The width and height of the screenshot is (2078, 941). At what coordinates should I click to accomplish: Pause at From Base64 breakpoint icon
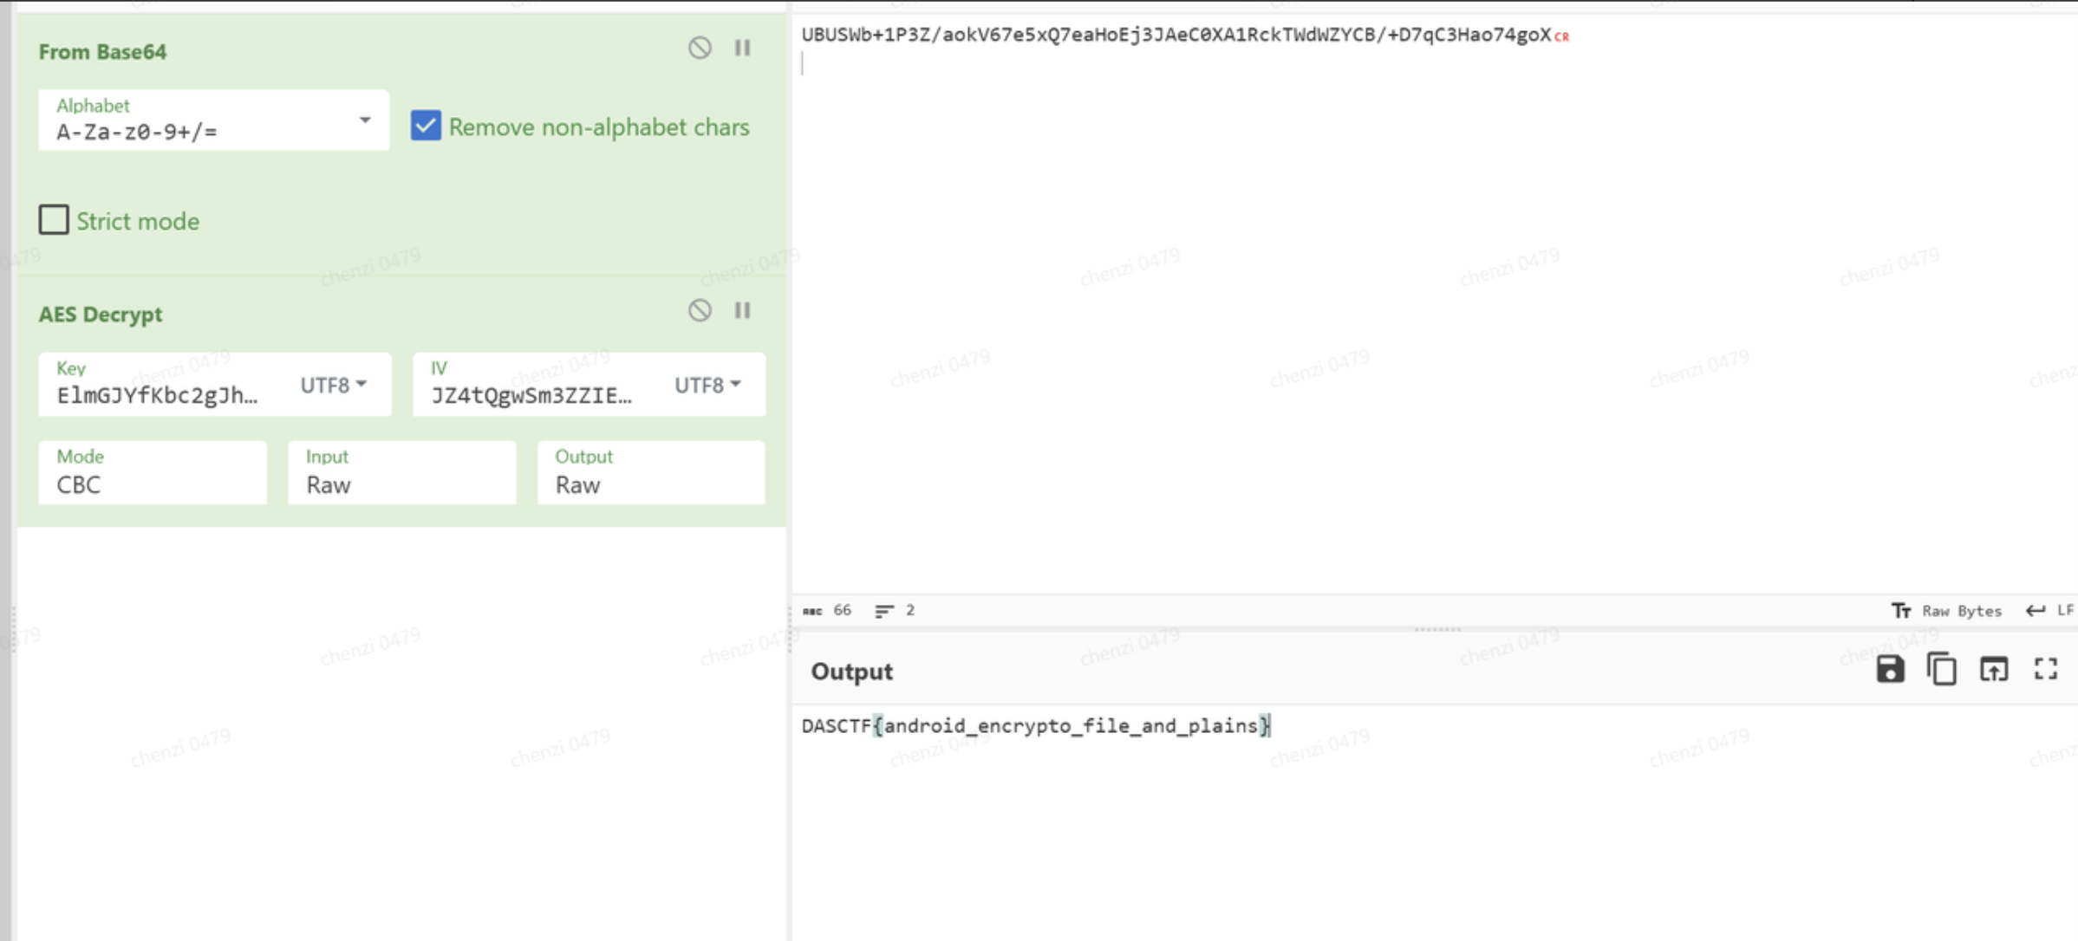pos(743,48)
